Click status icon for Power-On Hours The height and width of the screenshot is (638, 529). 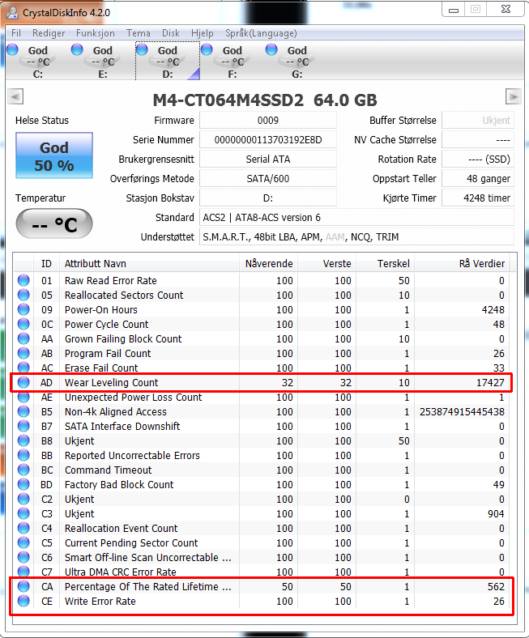23,309
